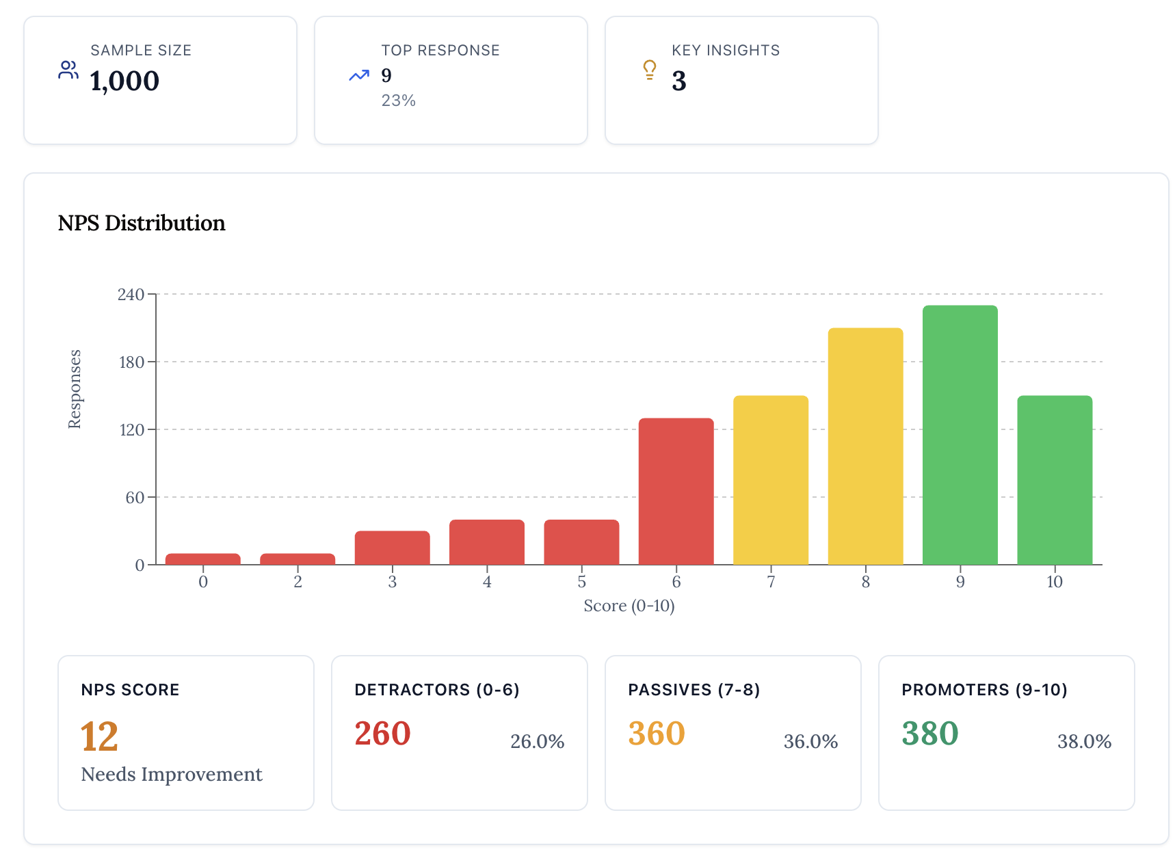This screenshot has width=1175, height=856.
Task: Click the Passives count 360
Action: click(x=657, y=734)
